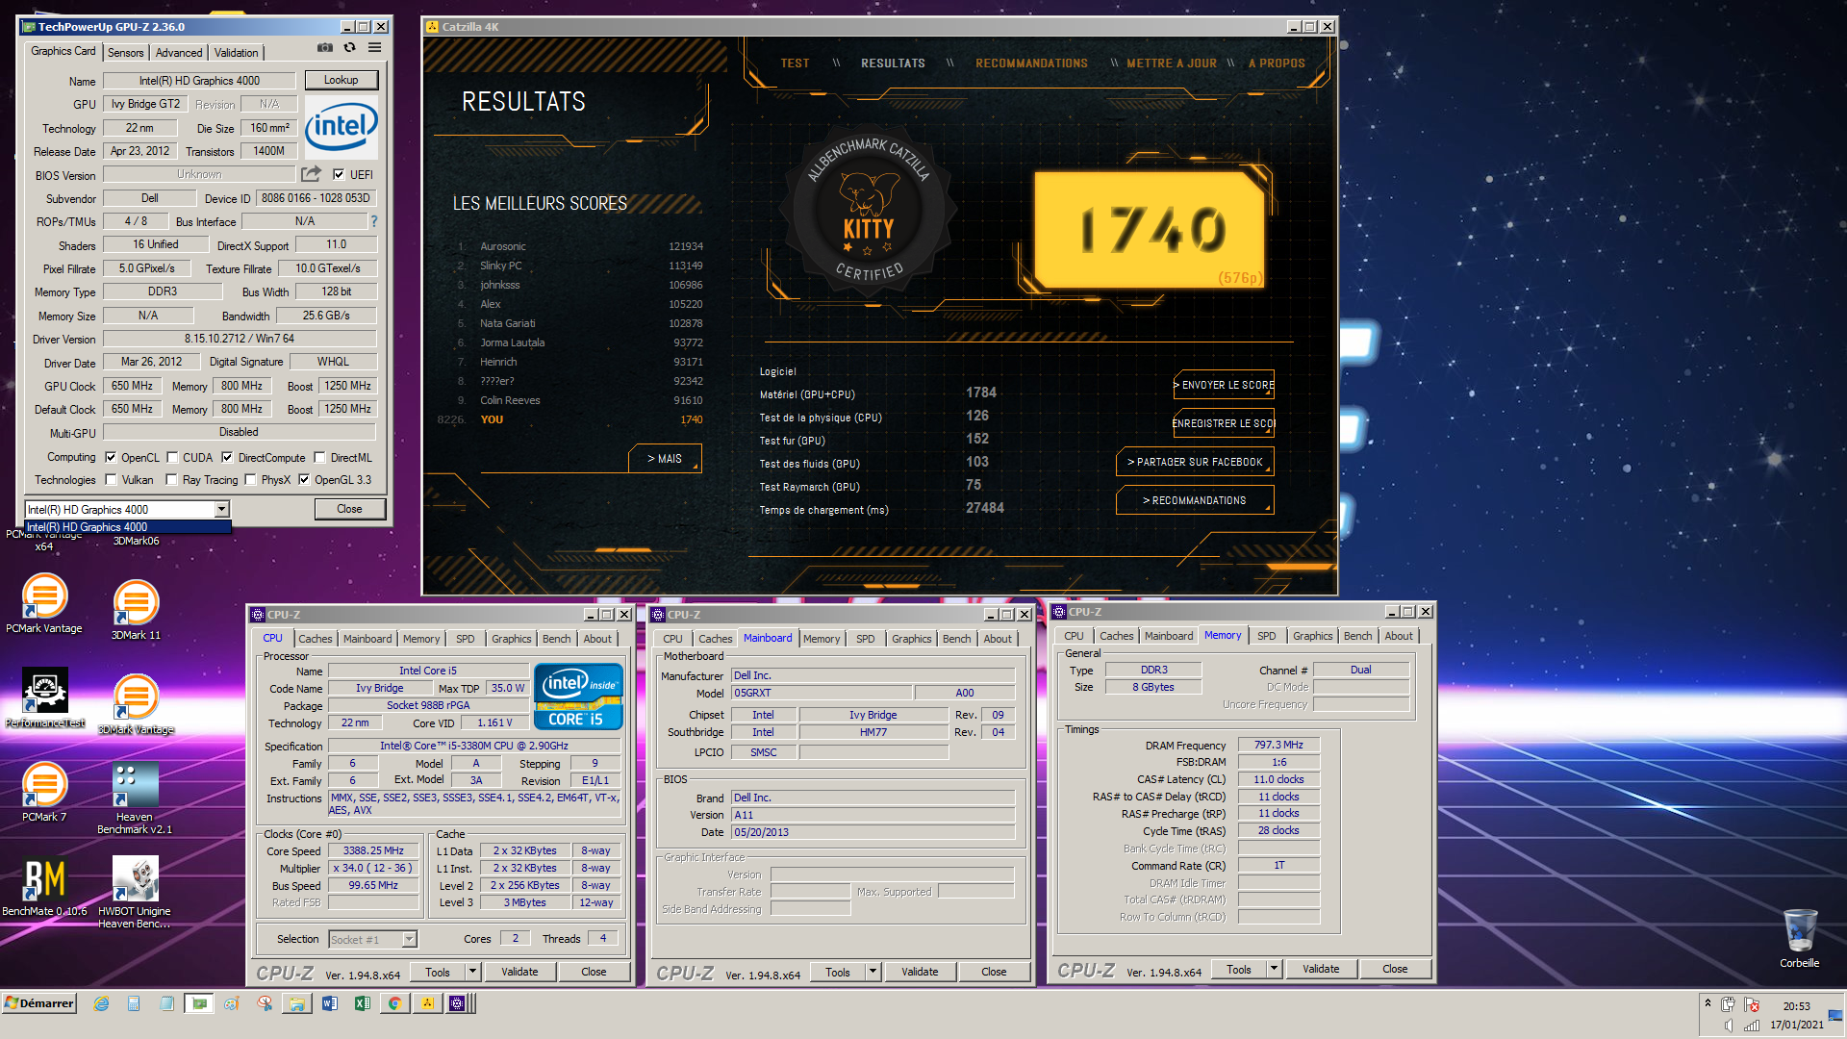
Task: Open the Socket #1 selection dropdown
Action: pyautogui.click(x=409, y=940)
